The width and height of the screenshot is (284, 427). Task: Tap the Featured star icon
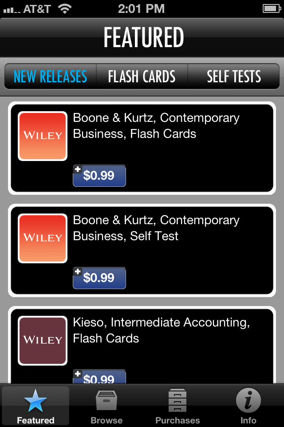tap(35, 400)
